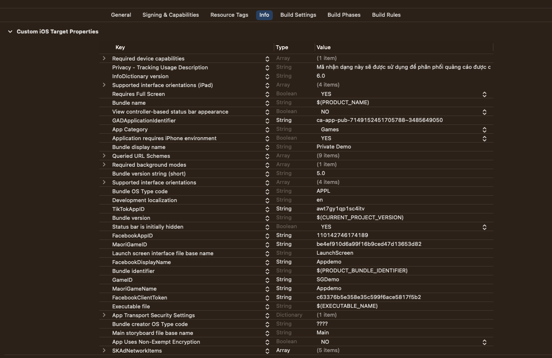Click the type stepper beside Bundle name
This screenshot has width=552, height=358.
(267, 102)
